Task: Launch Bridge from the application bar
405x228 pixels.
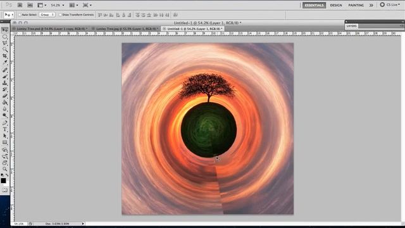Action: (20, 5)
